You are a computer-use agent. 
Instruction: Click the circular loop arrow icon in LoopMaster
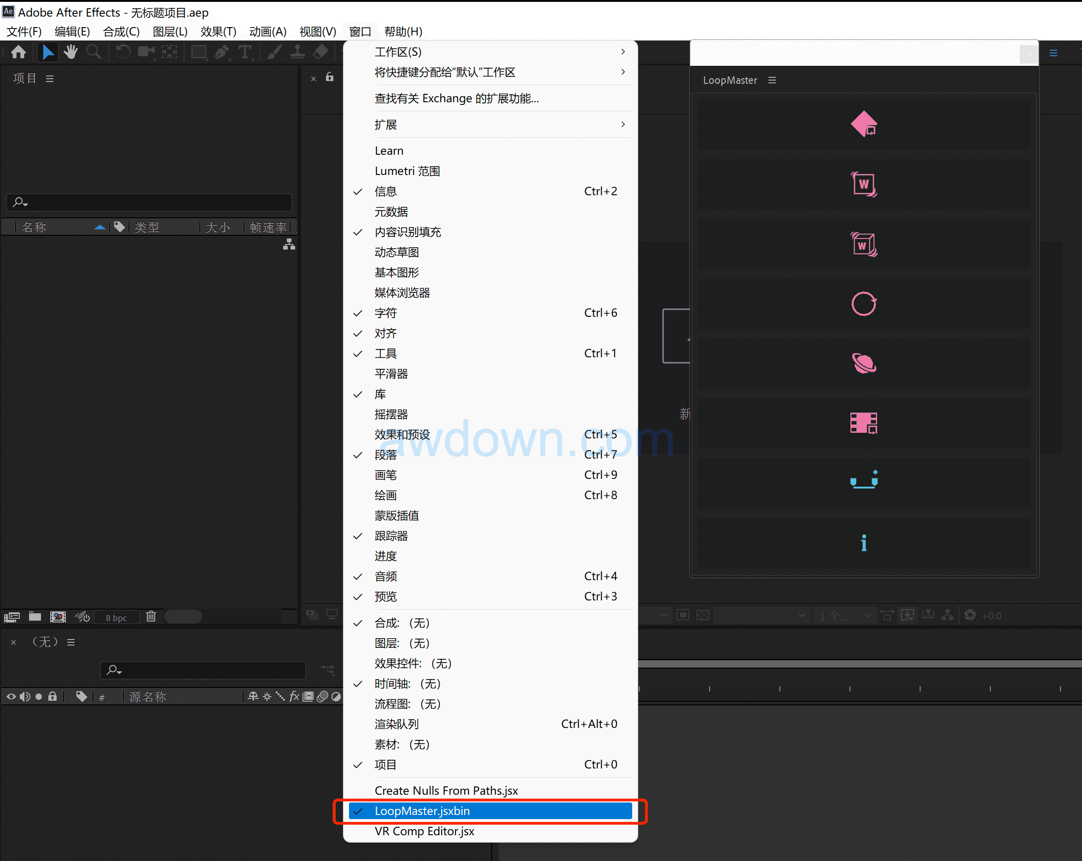(863, 303)
